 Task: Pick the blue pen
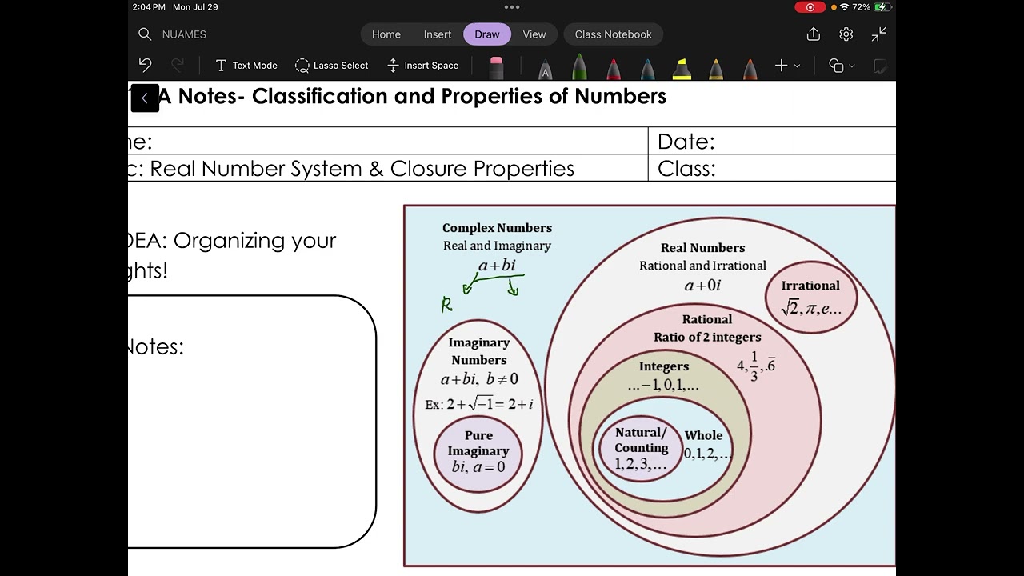(x=648, y=69)
